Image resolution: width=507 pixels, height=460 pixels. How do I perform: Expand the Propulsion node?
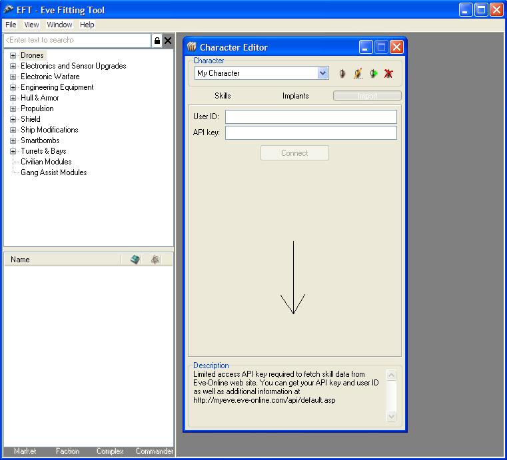[13, 109]
